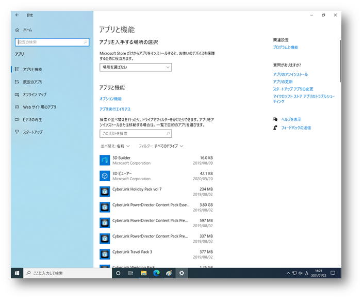
Task: Click the network tray icon
Action: pos(294,273)
